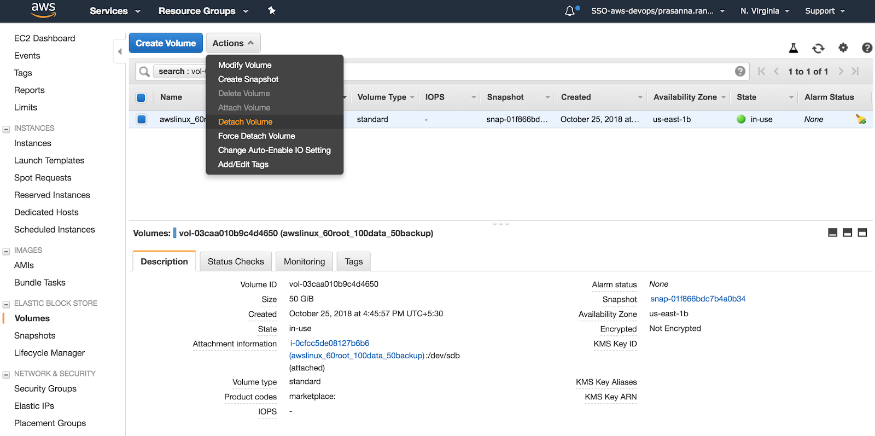Switch to the Tags tab in the details pane

coord(354,261)
